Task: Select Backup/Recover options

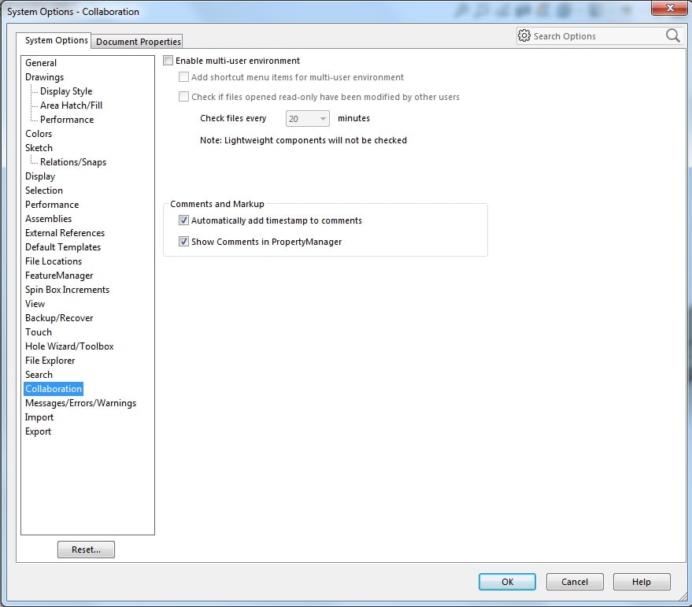Action: 59,318
